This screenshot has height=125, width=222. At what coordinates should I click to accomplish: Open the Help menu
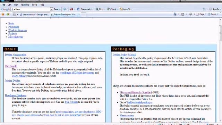42,5
